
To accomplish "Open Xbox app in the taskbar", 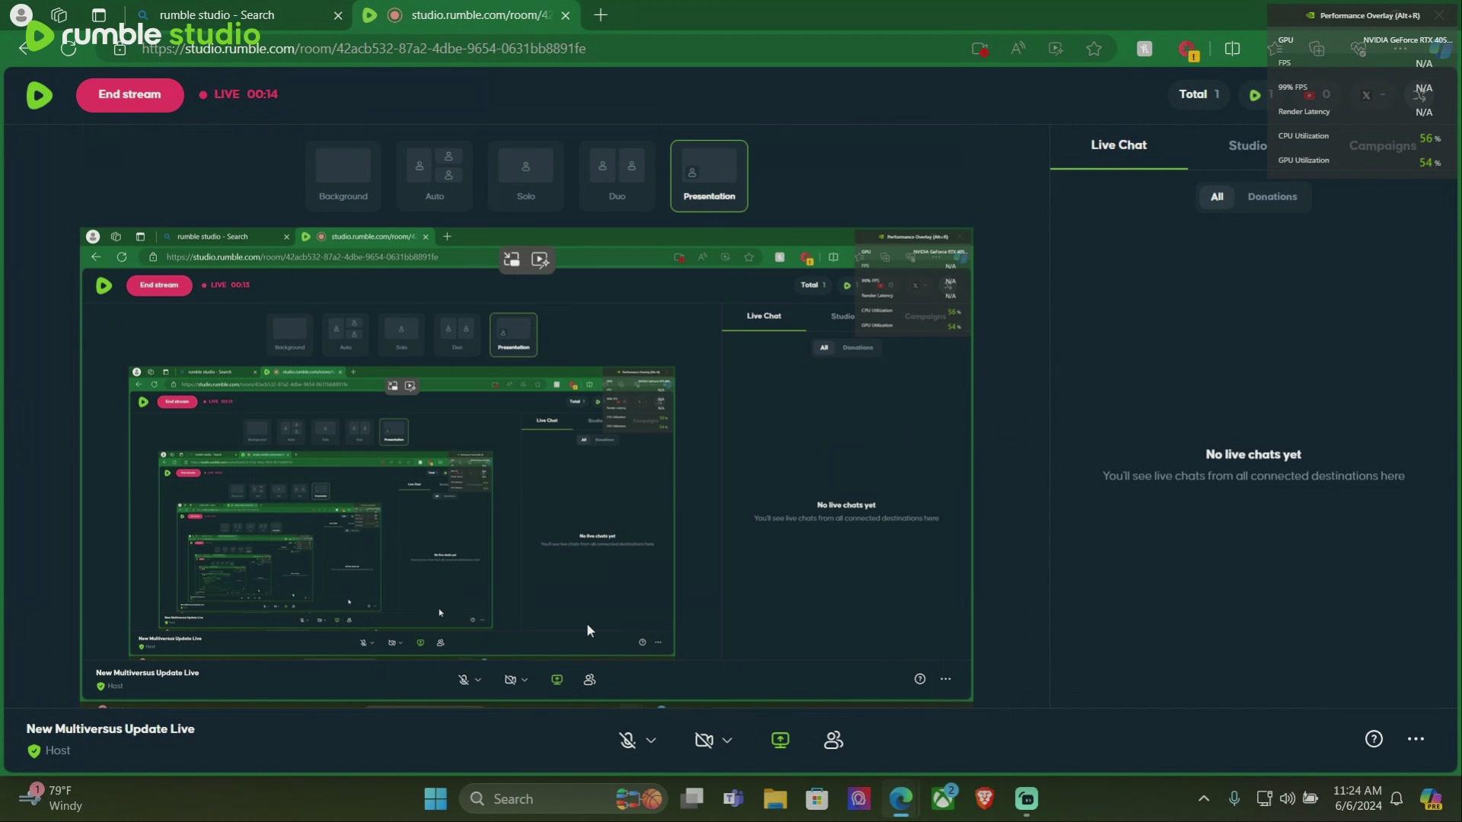I will point(943,798).
